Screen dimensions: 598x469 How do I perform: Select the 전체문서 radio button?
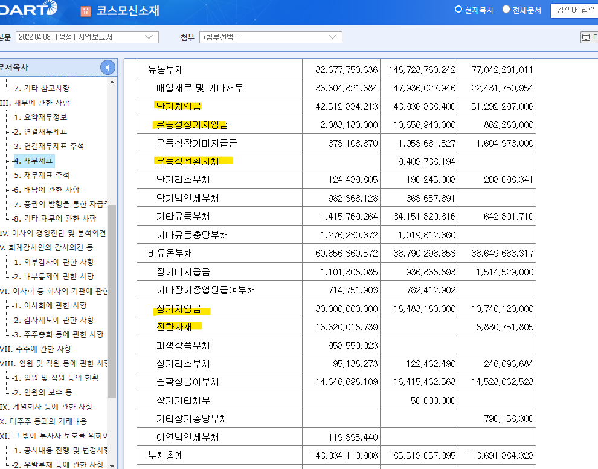pyautogui.click(x=506, y=9)
